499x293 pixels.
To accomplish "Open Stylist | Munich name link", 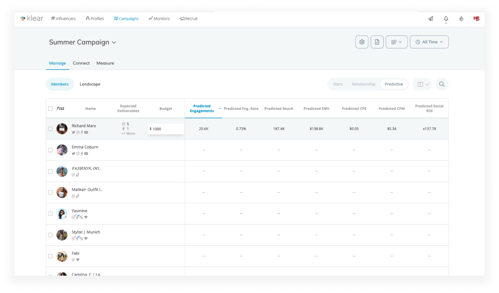I will pyautogui.click(x=86, y=232).
